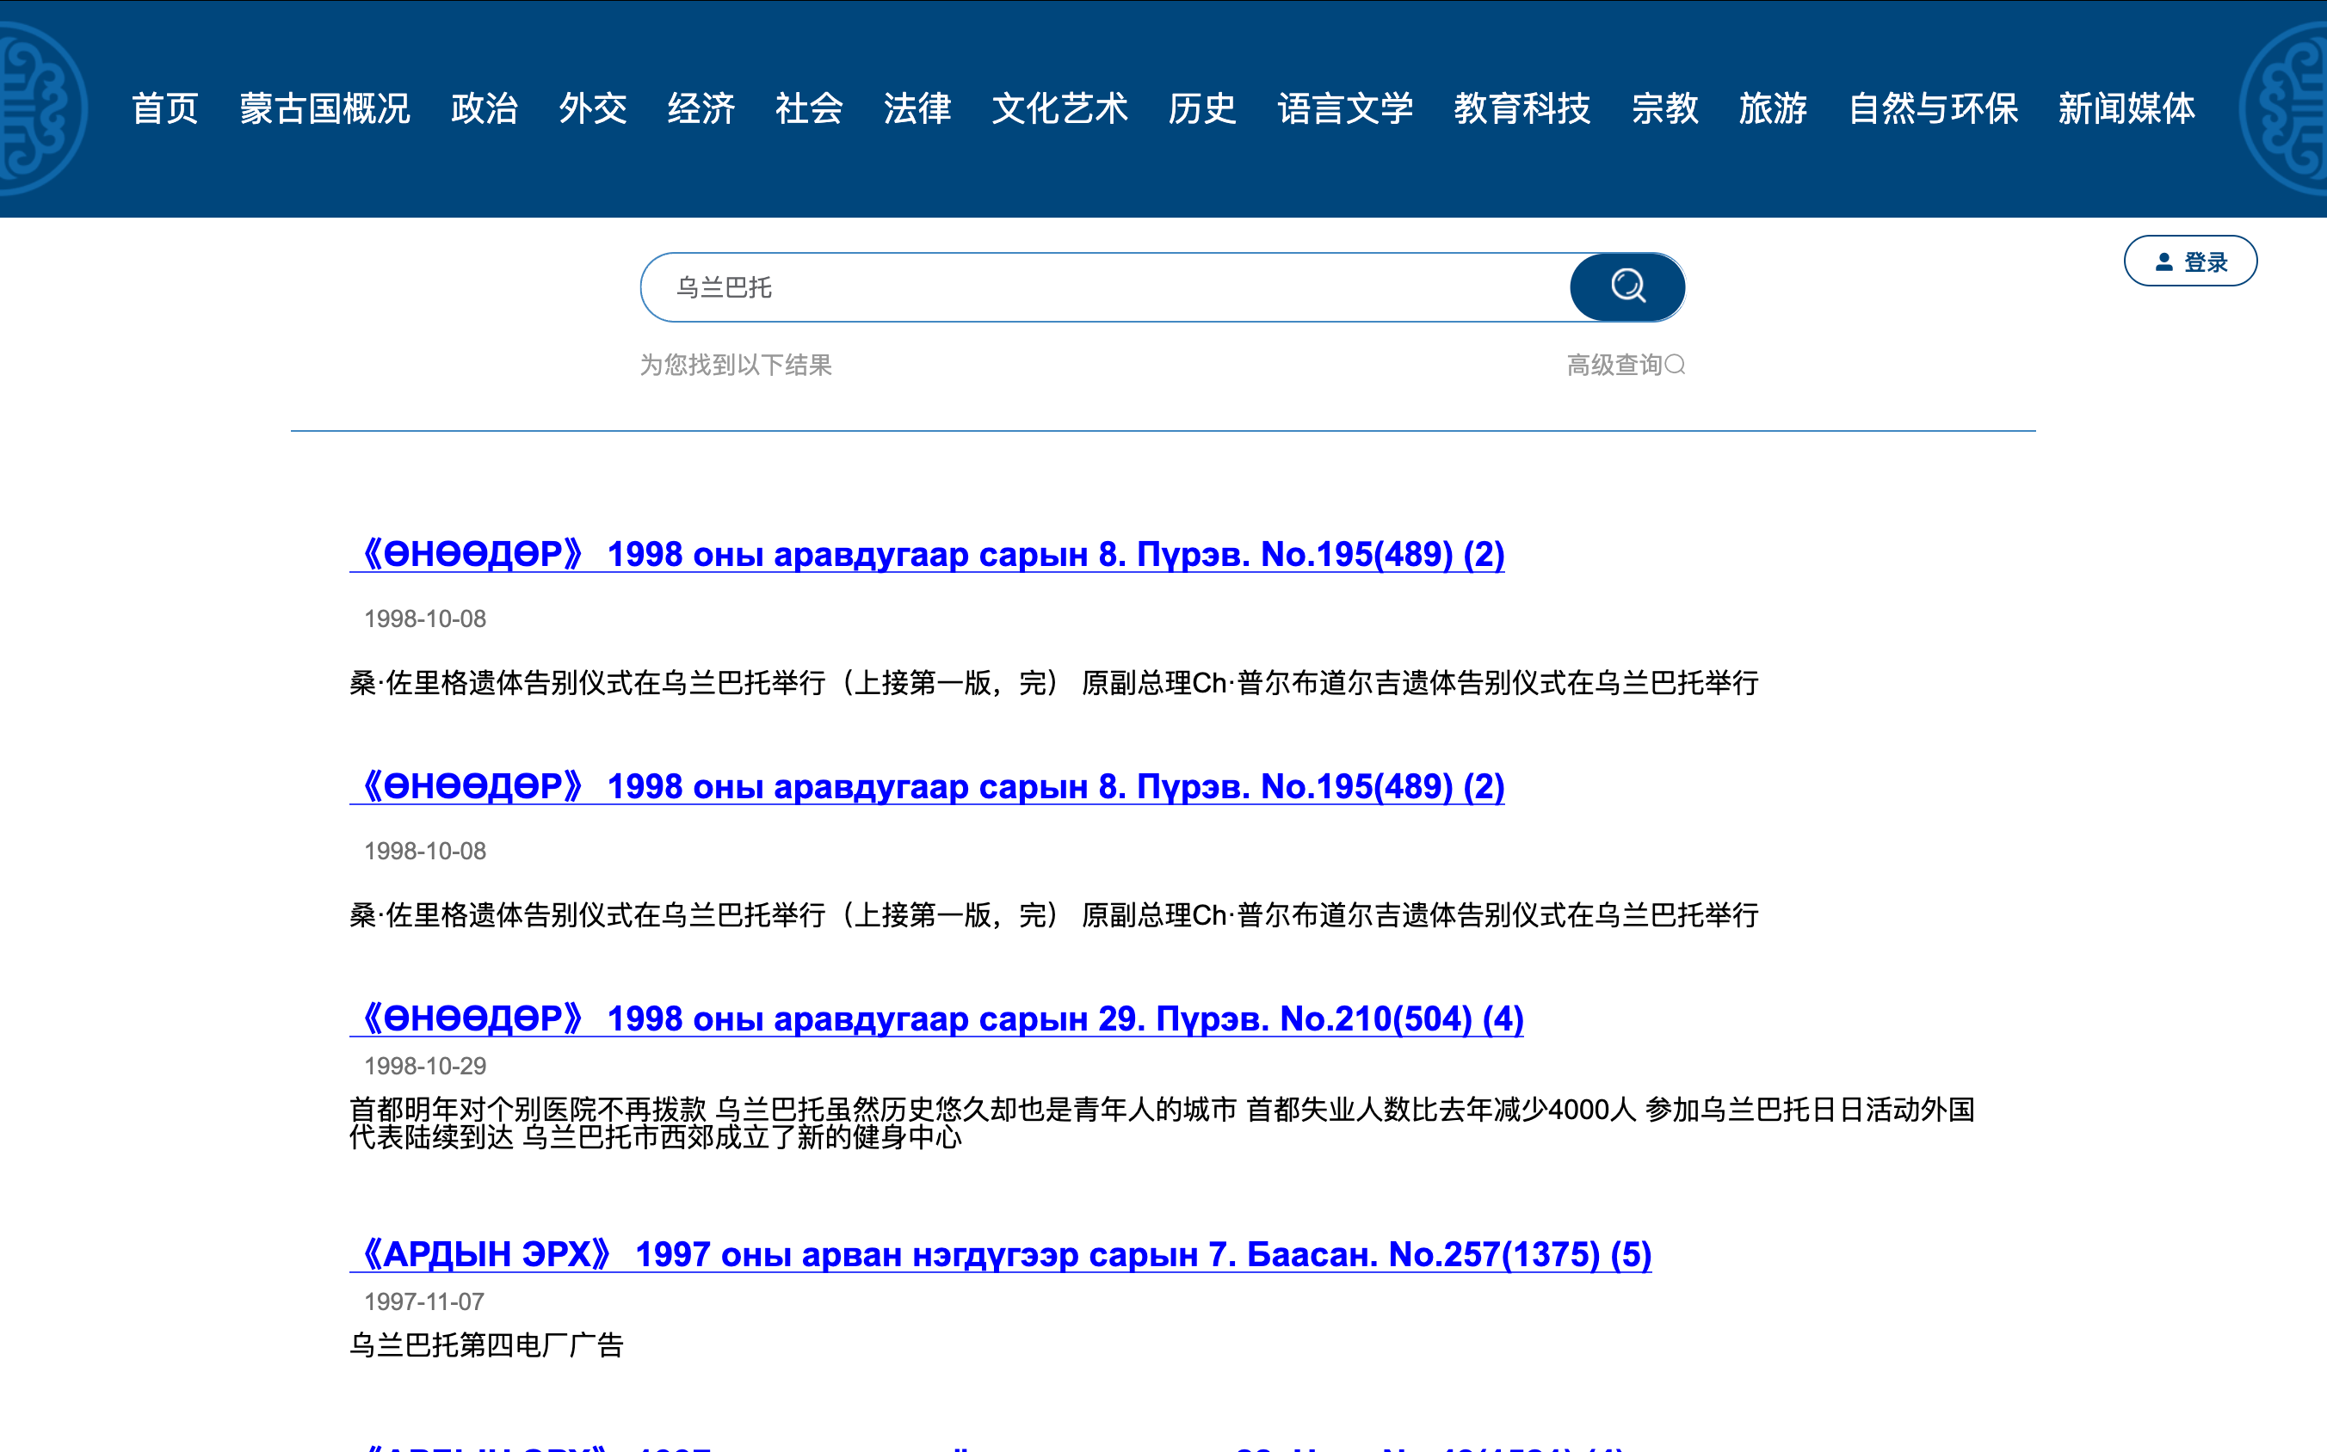The width and height of the screenshot is (2327, 1452).
Task: Click snippet 乌兰巴托第四电厂广告
Action: 486,1345
